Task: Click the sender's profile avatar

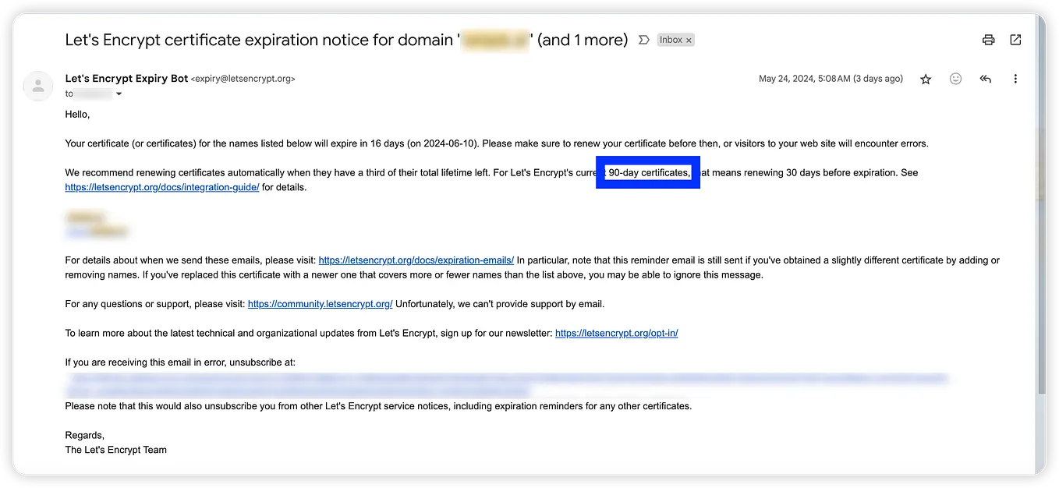Action: (x=38, y=86)
